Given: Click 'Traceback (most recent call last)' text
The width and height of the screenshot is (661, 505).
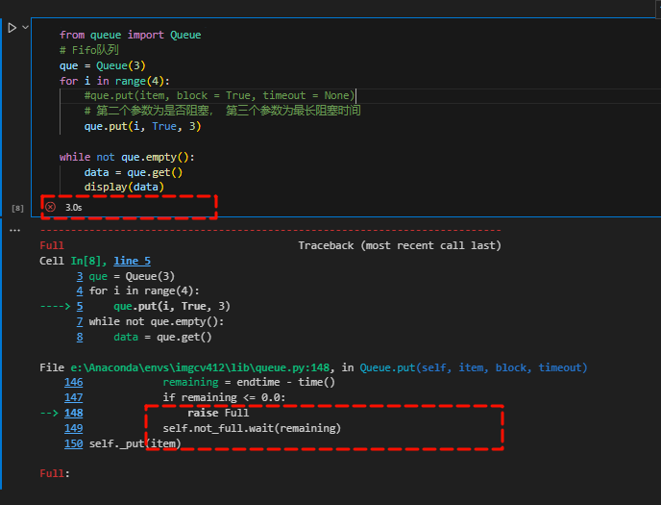Looking at the screenshot, I should pos(400,245).
